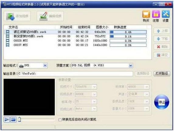The image size is (174, 131).
Task: Click the blue 停止 stop button
Action: click(x=162, y=102)
